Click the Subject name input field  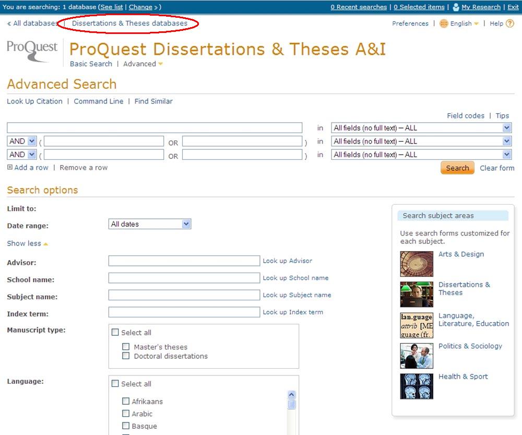pyautogui.click(x=184, y=295)
